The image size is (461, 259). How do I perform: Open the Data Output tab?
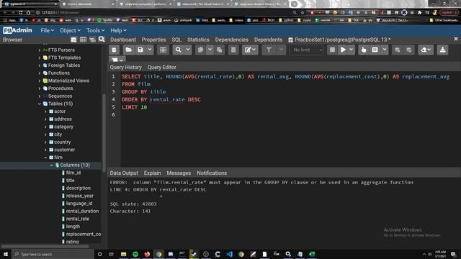[124, 173]
